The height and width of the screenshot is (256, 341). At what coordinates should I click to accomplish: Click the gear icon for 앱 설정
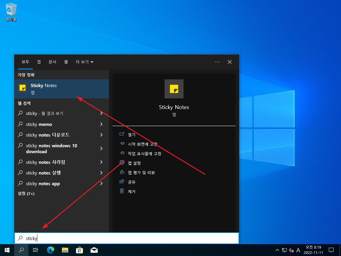click(122, 162)
